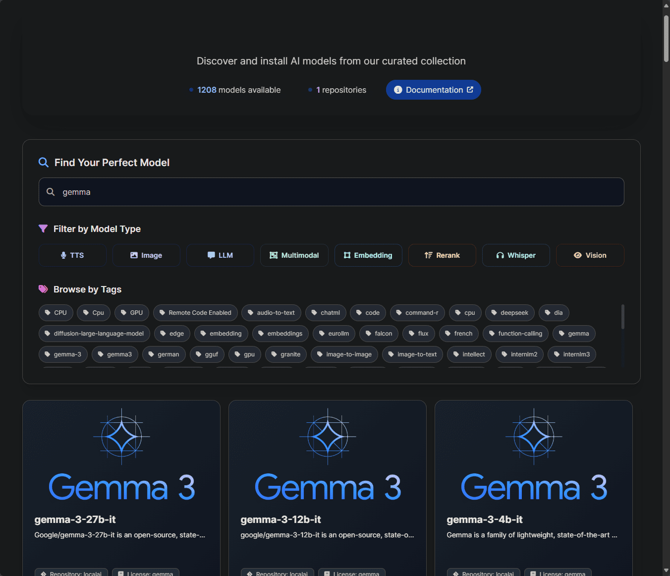Select the lowercase gpu tag
This screenshot has width=670, height=576.
click(x=245, y=354)
